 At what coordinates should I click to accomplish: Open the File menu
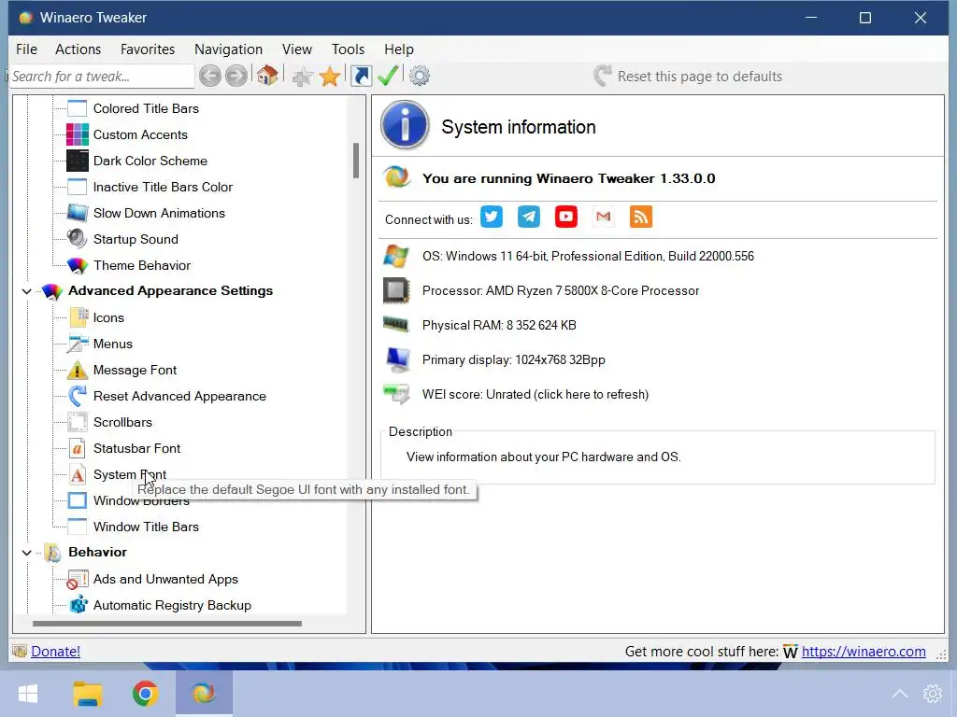pos(26,49)
